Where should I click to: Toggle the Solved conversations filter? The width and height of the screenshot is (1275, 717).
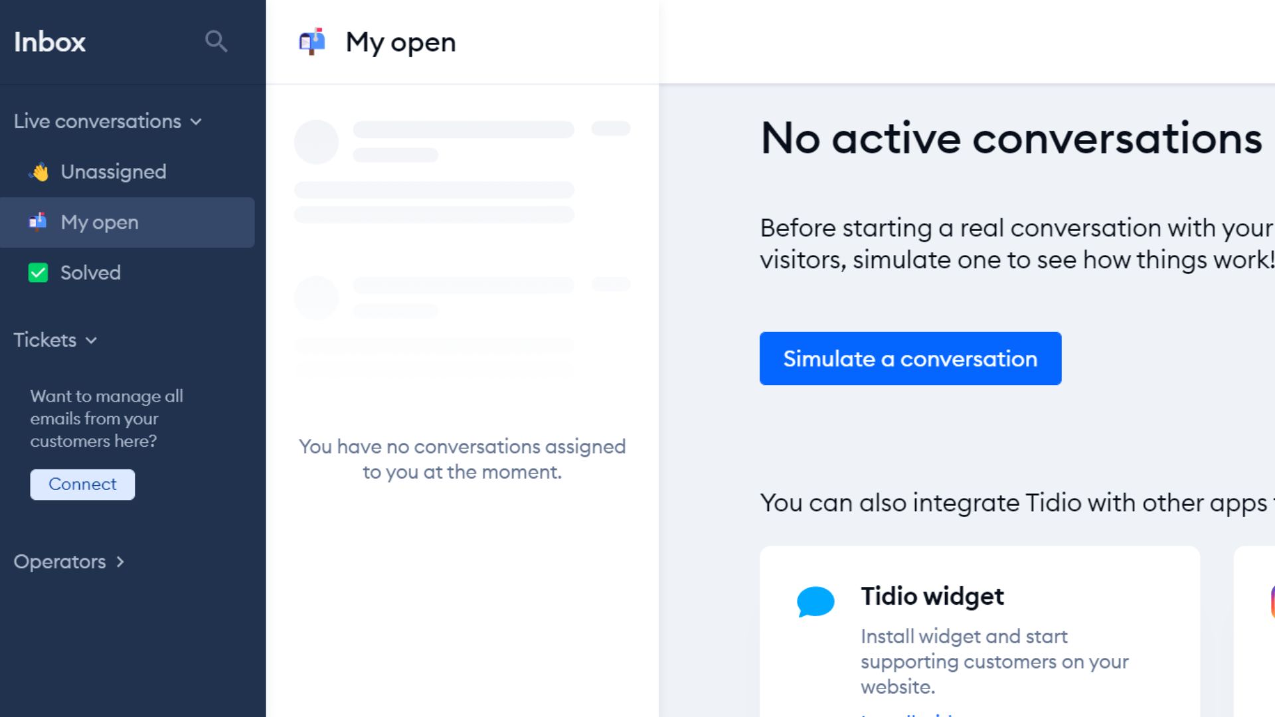pyautogui.click(x=90, y=272)
